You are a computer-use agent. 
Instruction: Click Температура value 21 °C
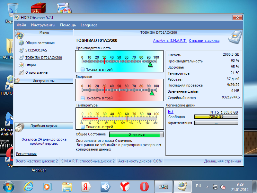tap(235, 73)
